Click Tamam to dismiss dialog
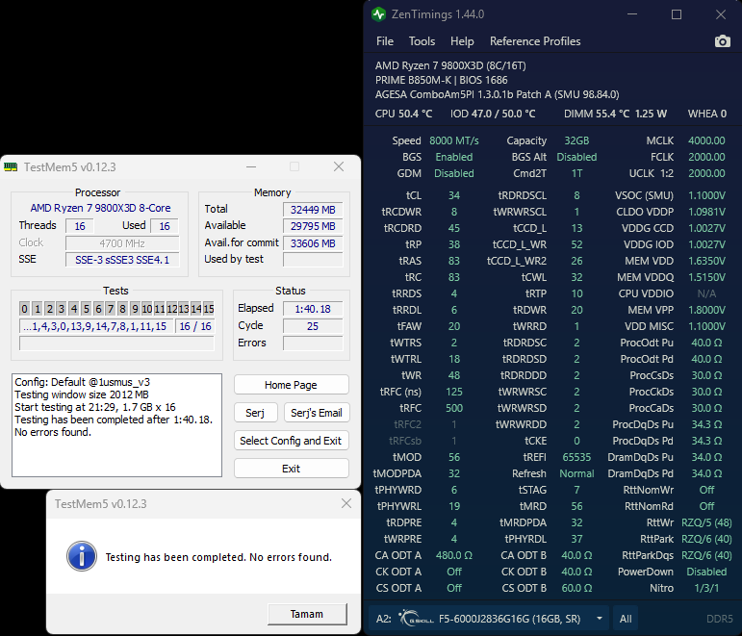 [307, 614]
